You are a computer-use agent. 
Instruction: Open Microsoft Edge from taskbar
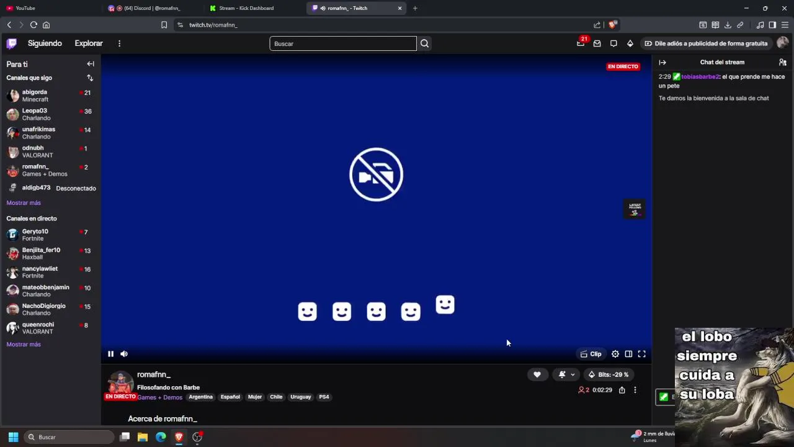(161, 437)
